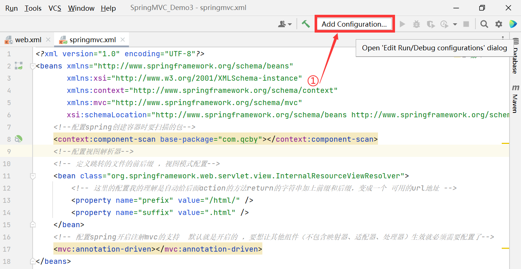Open the VCS menu
This screenshot has width=521, height=269.
pyautogui.click(x=54, y=8)
